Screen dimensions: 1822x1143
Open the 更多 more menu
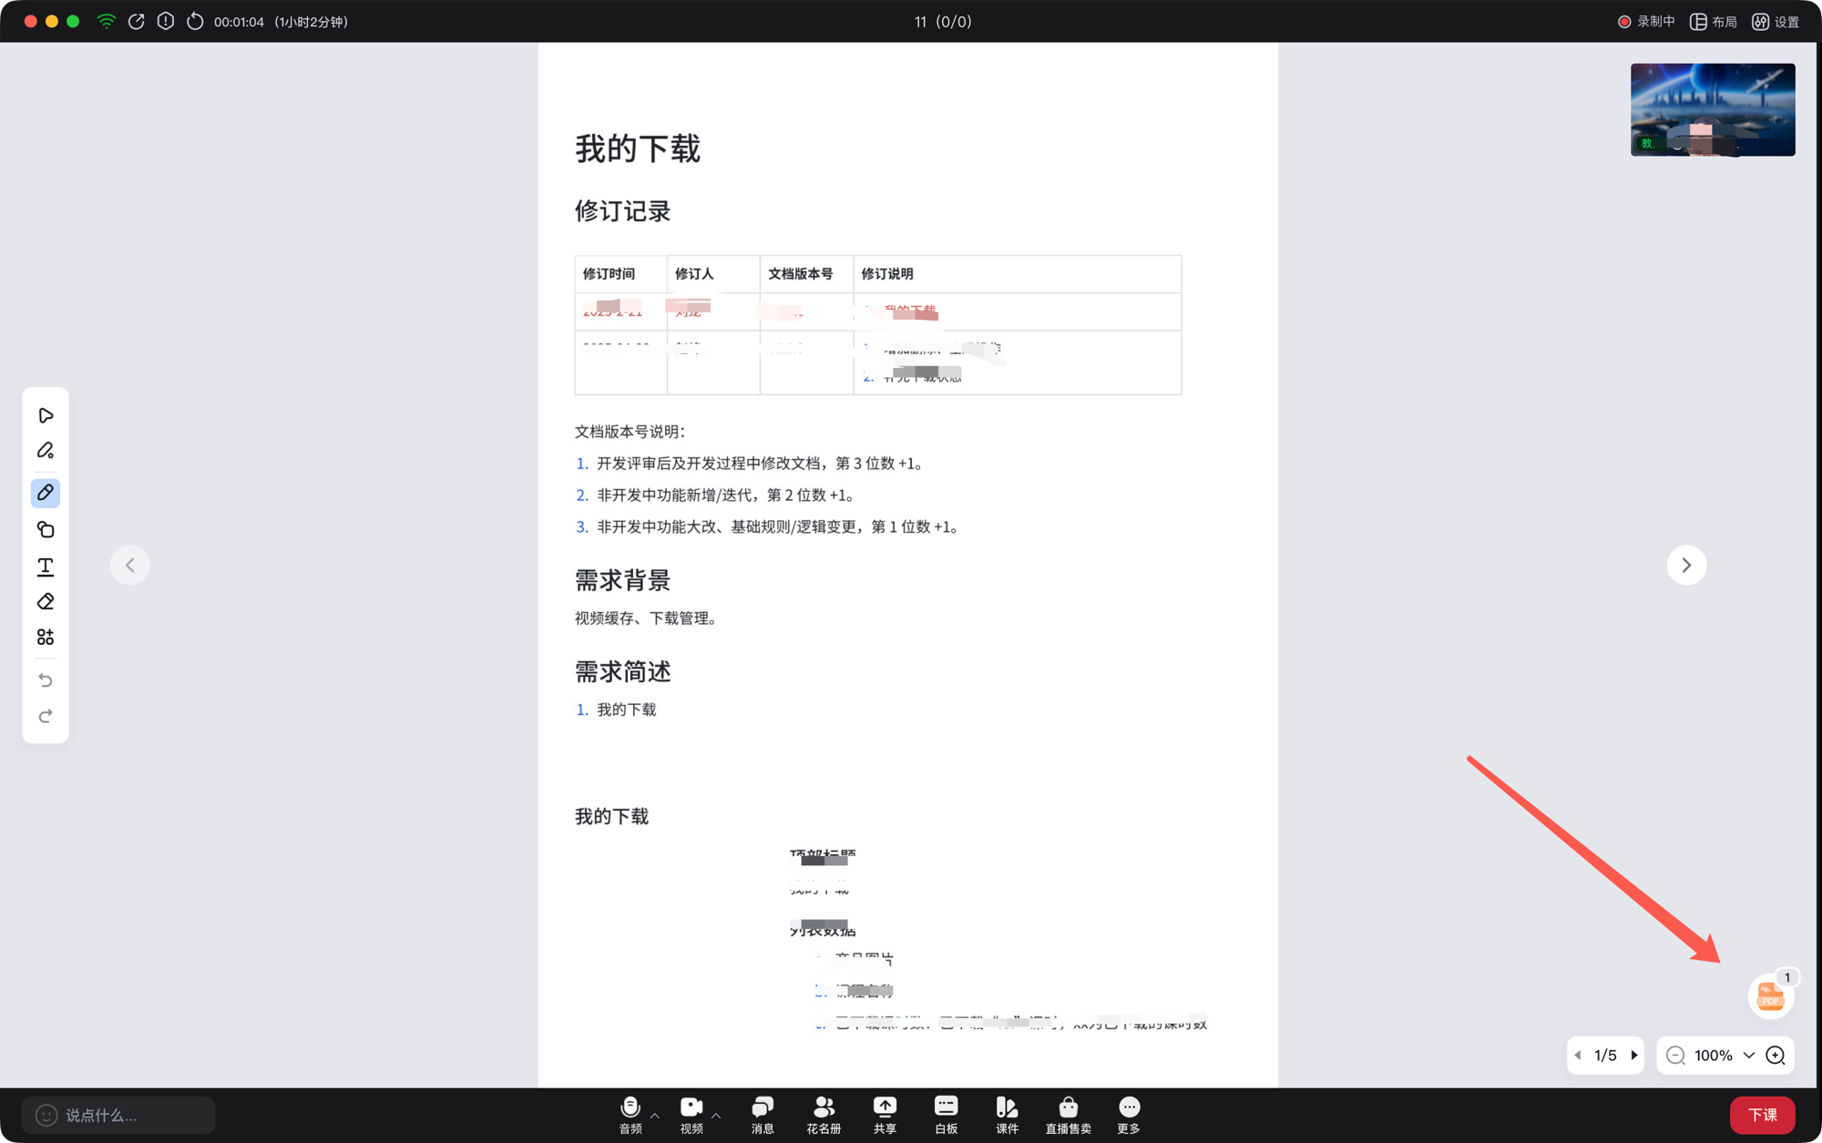pos(1129,1115)
